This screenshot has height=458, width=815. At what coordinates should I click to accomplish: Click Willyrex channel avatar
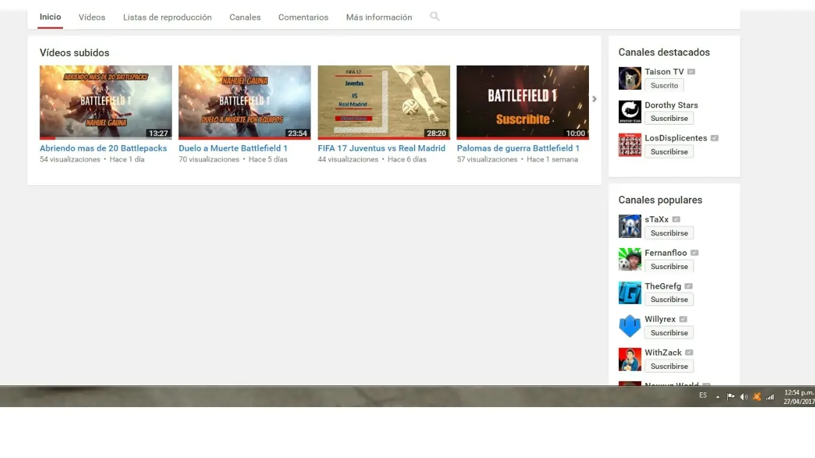(x=630, y=326)
